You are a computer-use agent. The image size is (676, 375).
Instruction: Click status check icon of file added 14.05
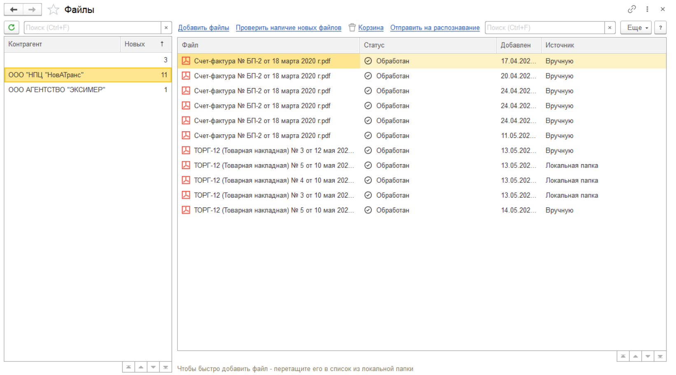[368, 210]
